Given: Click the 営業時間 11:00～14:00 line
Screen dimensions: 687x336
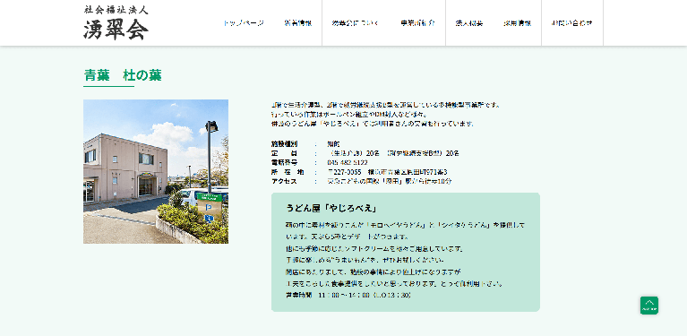Looking at the screenshot, I should point(348,296).
